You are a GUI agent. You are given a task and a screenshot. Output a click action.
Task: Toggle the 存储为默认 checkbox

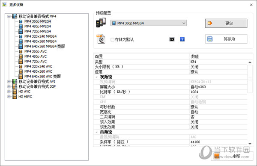coord(112,39)
